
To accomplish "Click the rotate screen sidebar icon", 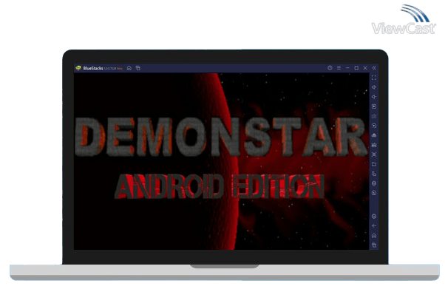I will [374, 174].
